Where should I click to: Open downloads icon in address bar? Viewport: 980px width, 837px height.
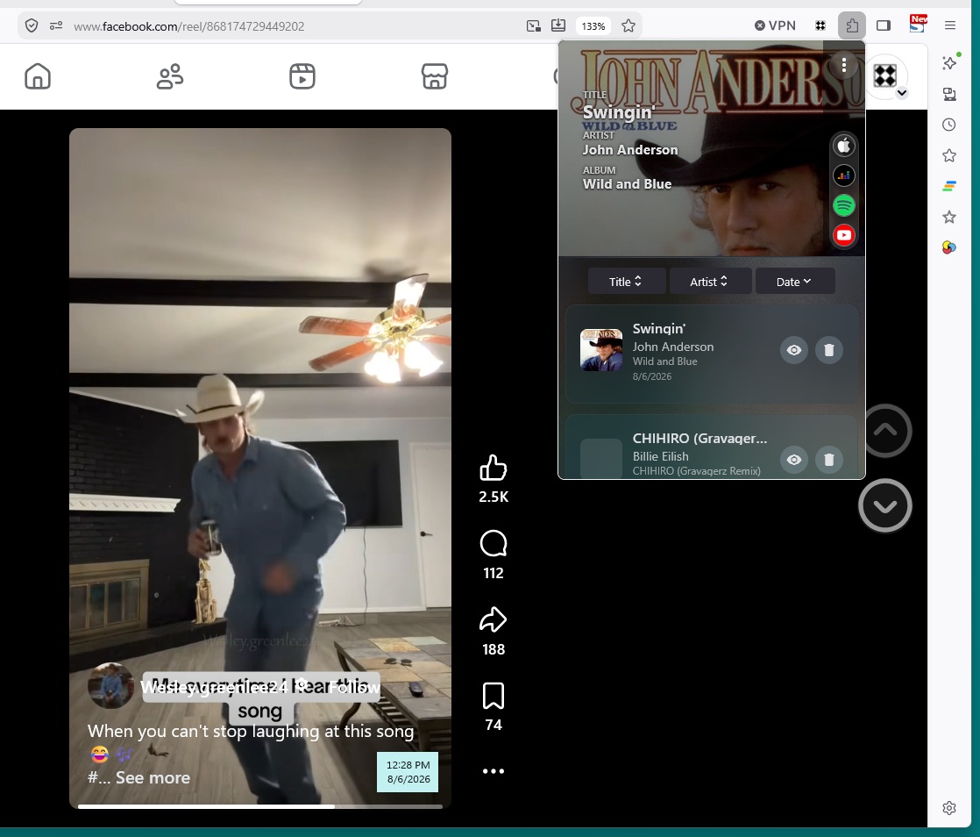coord(558,25)
